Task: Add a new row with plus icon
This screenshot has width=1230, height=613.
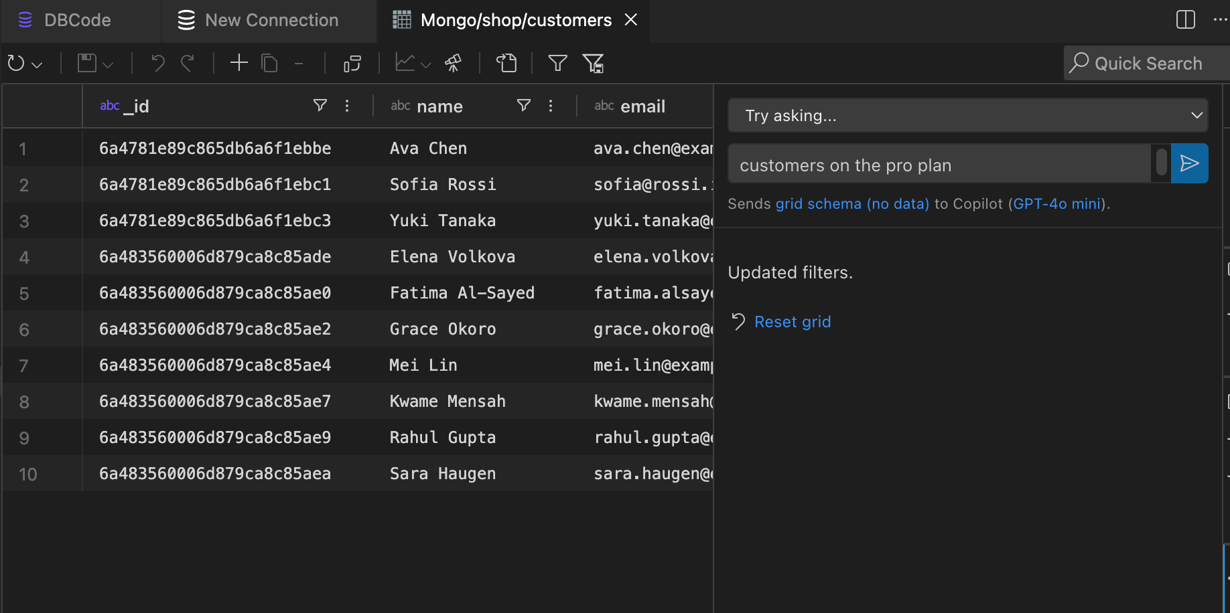Action: [x=239, y=63]
